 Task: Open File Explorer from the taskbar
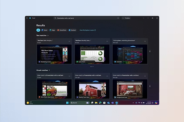(96, 103)
